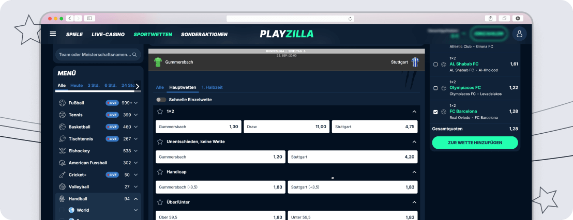Screen dimensions: 573x220
Task: Tick the World league checkbox
Action: tap(62, 210)
